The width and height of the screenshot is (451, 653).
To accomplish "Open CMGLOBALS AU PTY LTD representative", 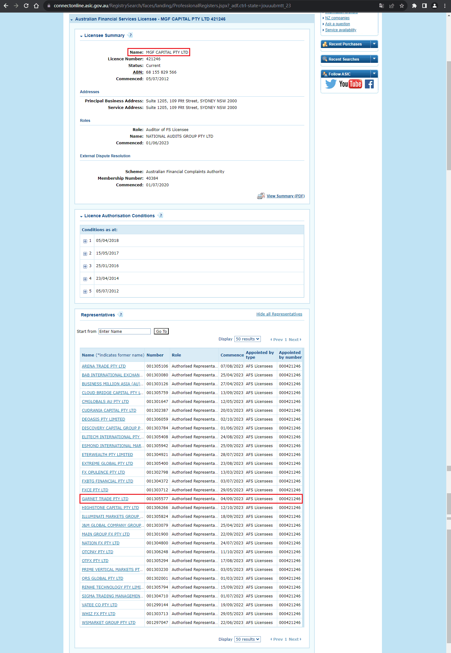I will pos(105,402).
